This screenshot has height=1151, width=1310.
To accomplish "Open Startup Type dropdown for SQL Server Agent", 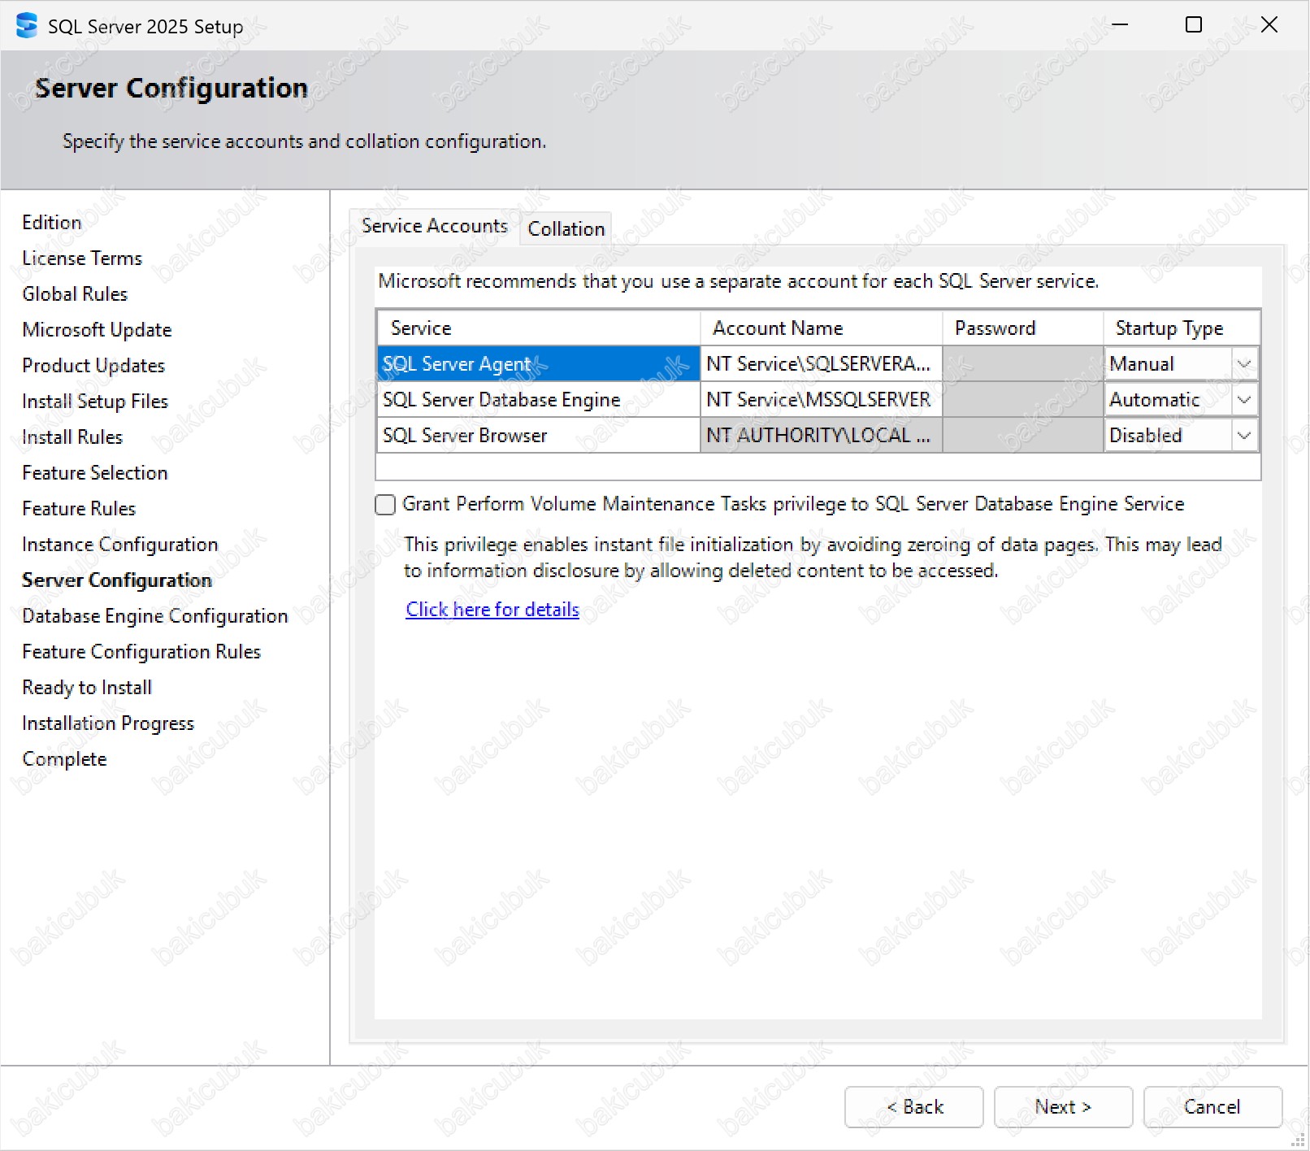I will point(1243,364).
